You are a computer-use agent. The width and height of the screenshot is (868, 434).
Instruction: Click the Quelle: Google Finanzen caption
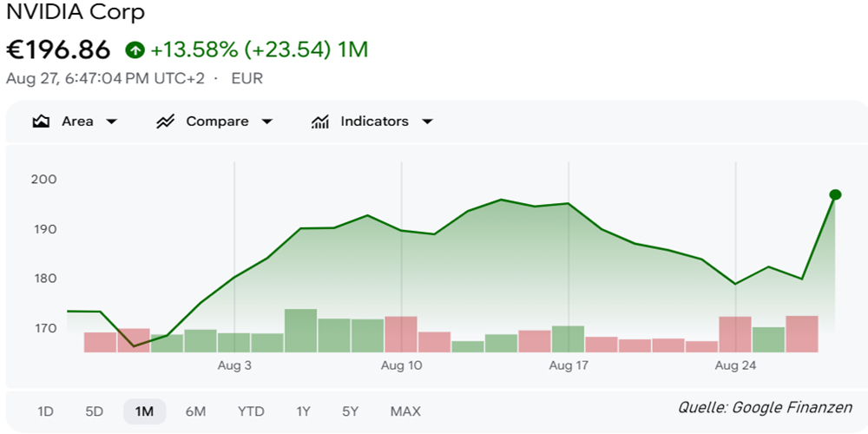765,408
